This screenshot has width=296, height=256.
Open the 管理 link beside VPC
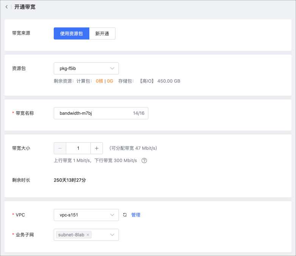(136, 215)
